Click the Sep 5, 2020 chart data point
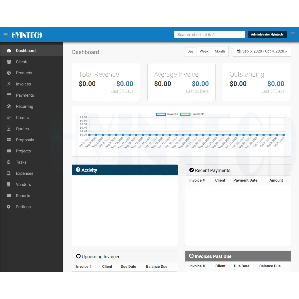 [x=90, y=135]
